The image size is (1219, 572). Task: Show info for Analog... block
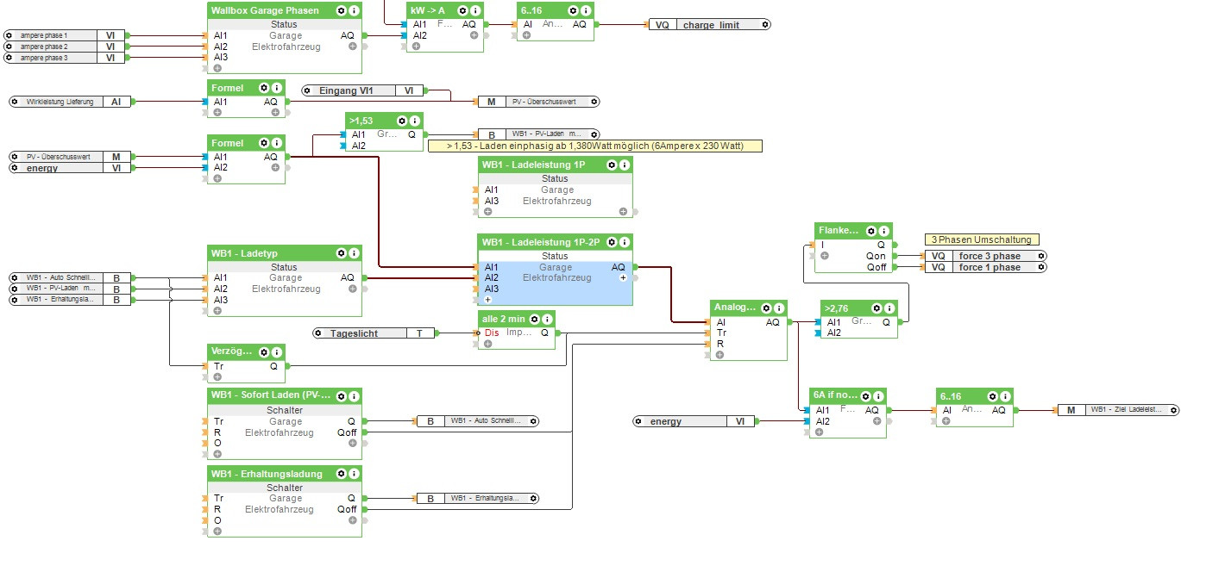click(x=779, y=308)
